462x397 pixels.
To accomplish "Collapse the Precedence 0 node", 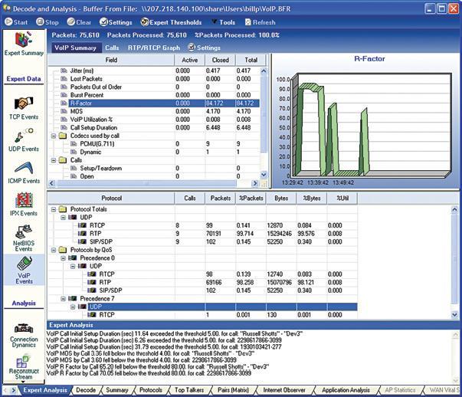I will coord(63,258).
